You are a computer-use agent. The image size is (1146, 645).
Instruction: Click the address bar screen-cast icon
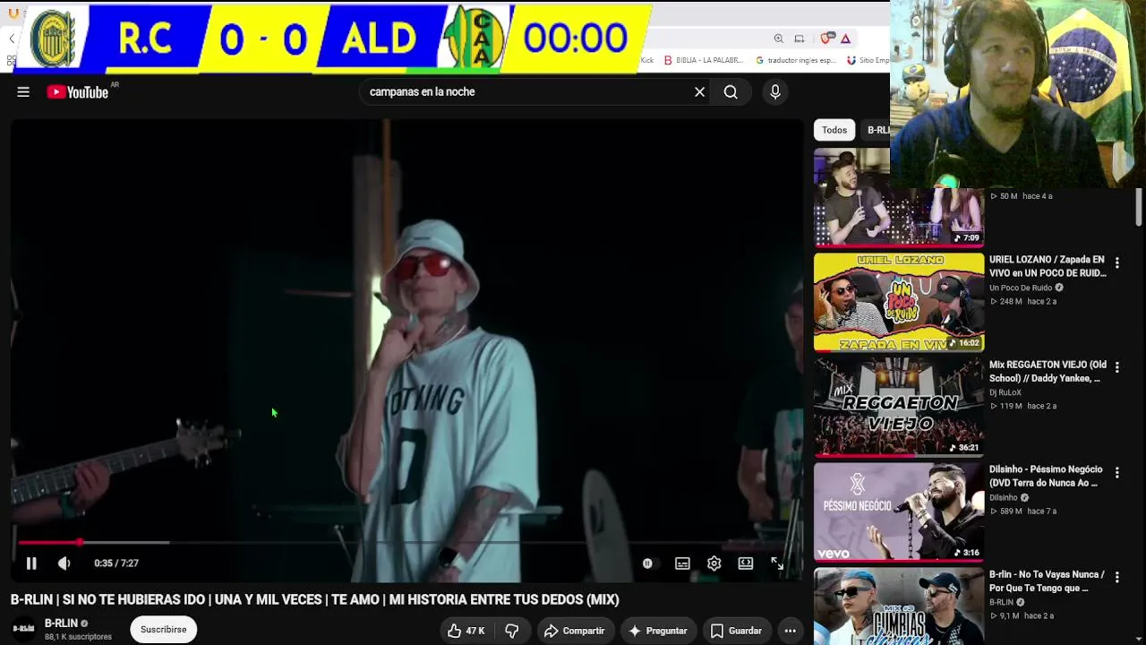point(800,39)
